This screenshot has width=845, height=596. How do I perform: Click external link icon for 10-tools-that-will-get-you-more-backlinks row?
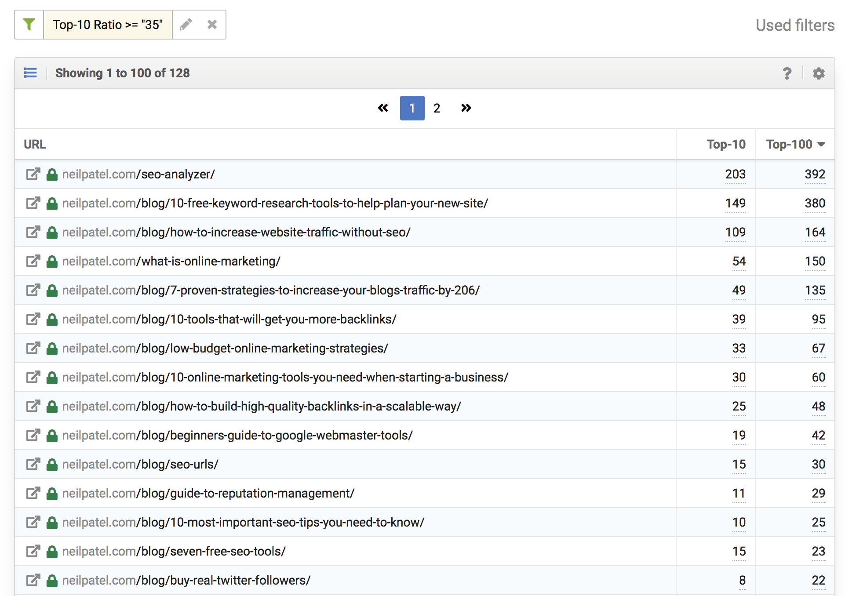click(x=33, y=319)
